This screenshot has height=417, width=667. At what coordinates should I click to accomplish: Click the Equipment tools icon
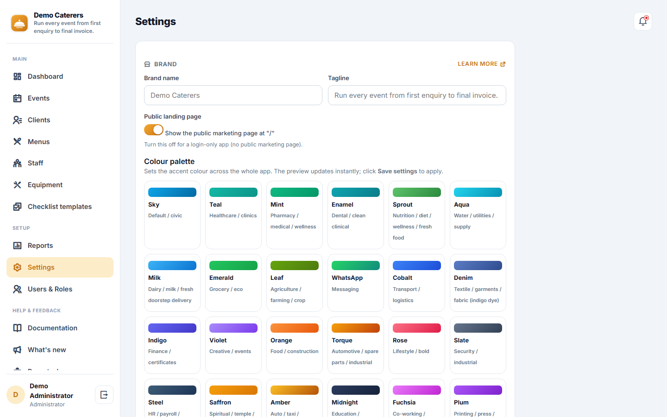coord(17,185)
